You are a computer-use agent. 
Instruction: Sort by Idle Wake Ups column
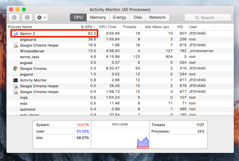tap(158, 27)
